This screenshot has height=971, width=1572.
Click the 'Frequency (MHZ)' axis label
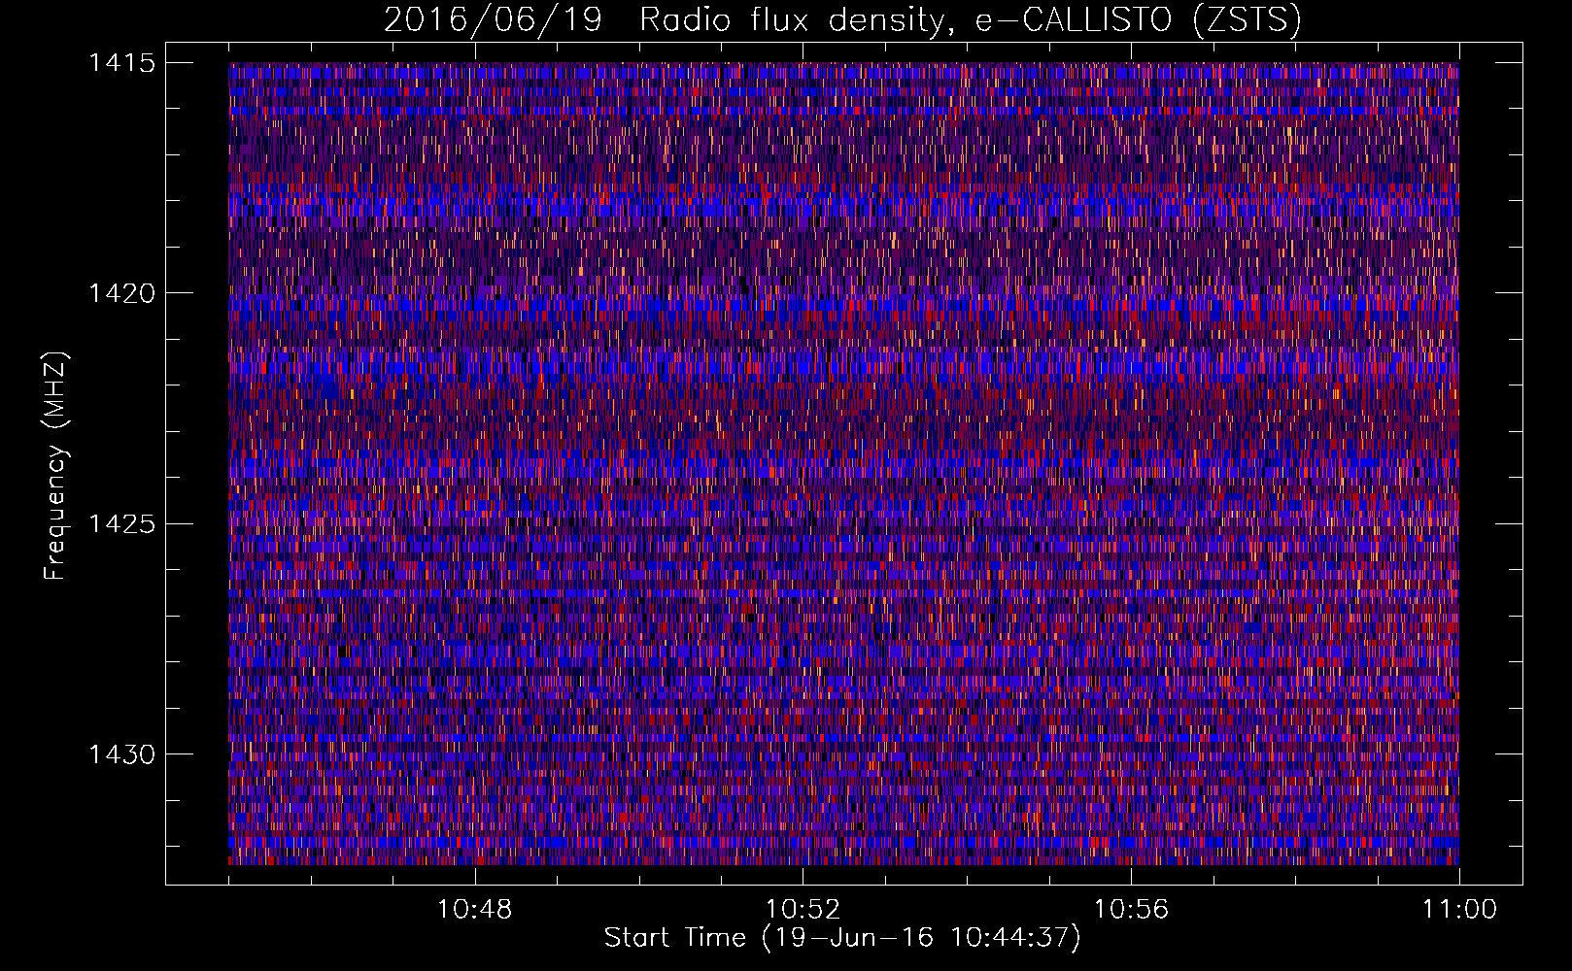55,466
